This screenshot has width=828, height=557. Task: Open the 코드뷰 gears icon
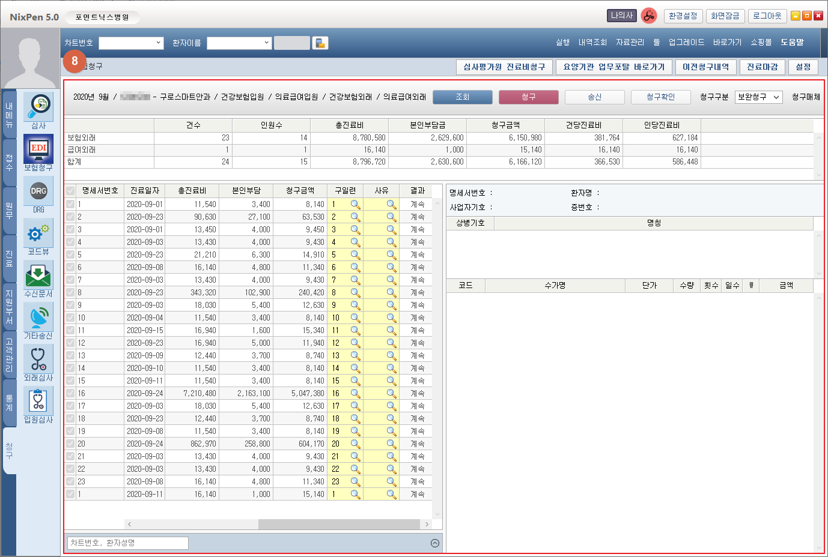point(38,233)
